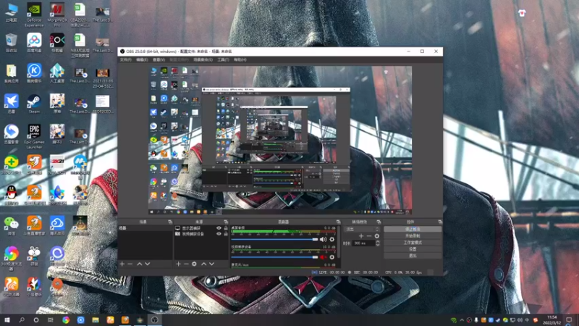Open Task View on the taskbar
579x326 pixels.
(51, 320)
